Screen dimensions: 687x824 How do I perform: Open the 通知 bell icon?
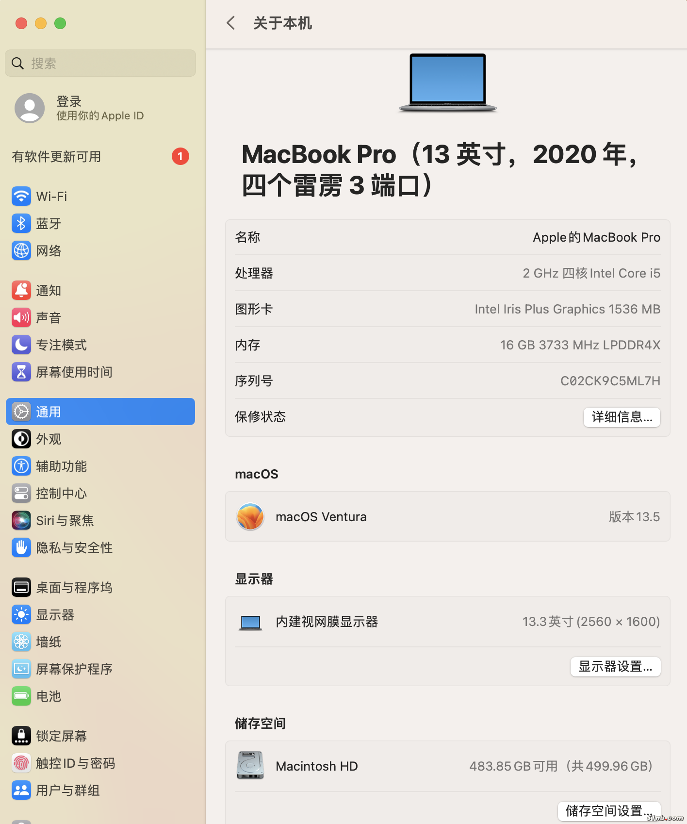21,290
